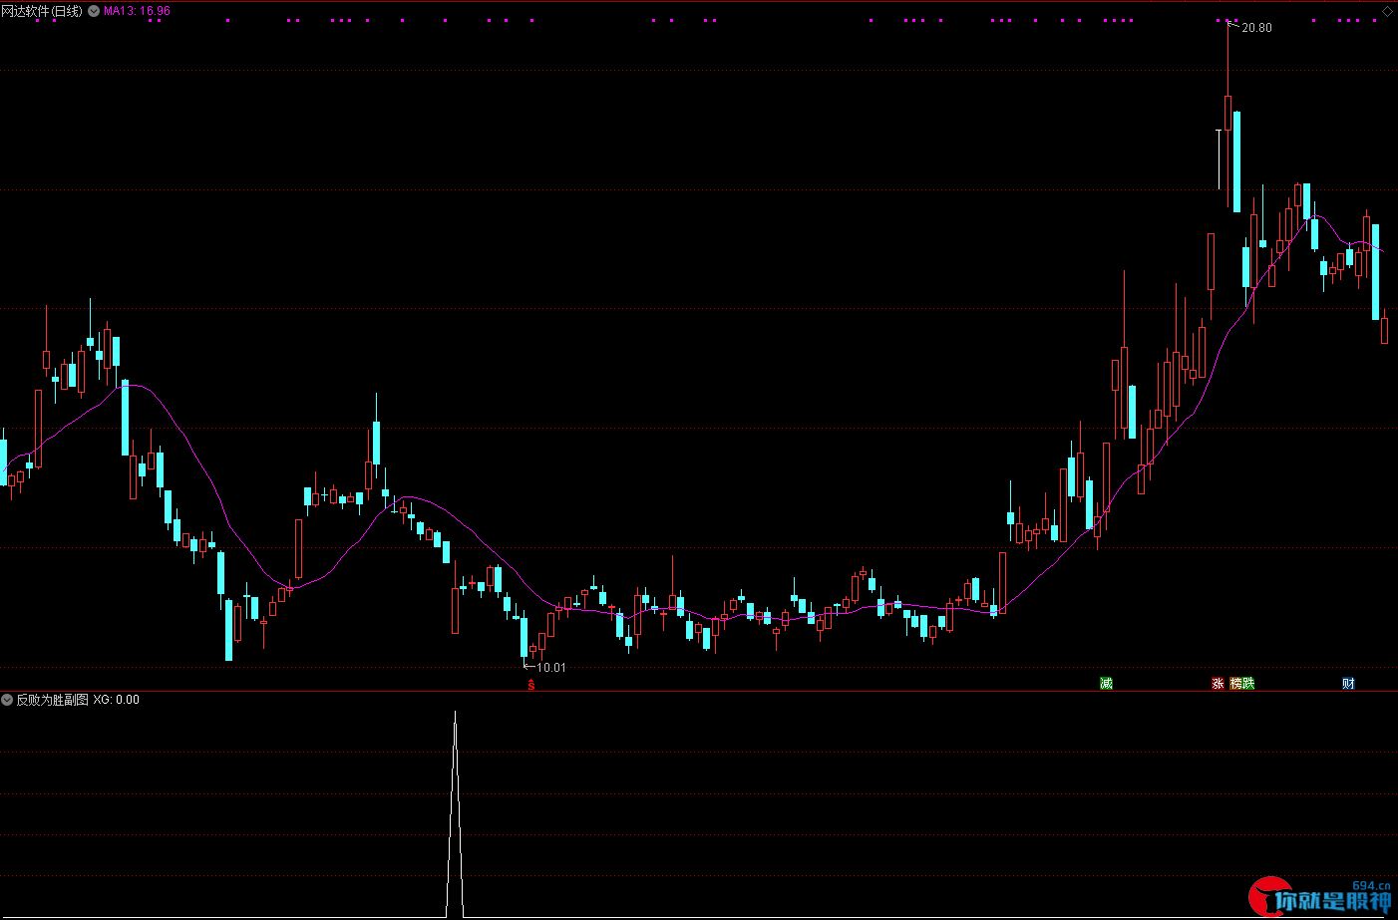The height and width of the screenshot is (920, 1398).
Task: Open the main chart indicator dropdown arrow
Action: click(x=94, y=11)
